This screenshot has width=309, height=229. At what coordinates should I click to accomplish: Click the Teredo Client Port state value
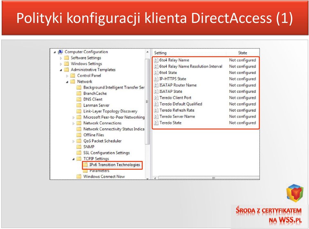(x=243, y=98)
